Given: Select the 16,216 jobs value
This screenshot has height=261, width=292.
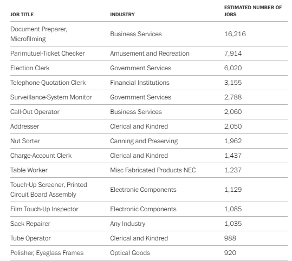Looking at the screenshot, I should coord(235,34).
